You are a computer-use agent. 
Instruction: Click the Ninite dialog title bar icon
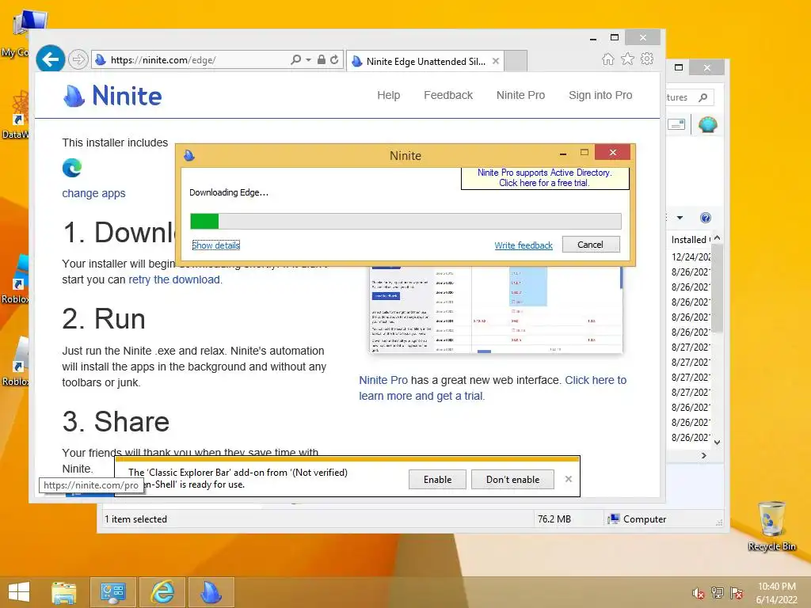189,155
